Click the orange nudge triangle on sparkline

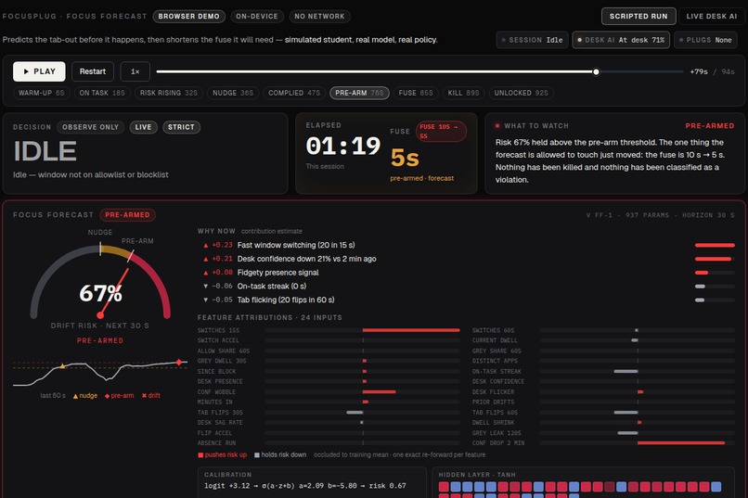pyautogui.click(x=62, y=366)
